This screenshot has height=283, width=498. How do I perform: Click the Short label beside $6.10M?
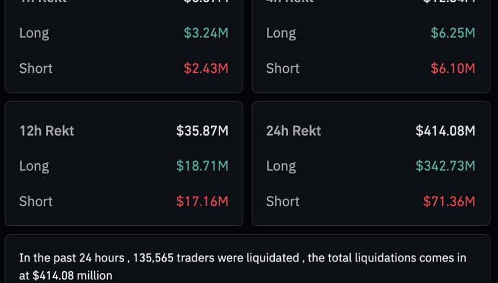pos(282,68)
